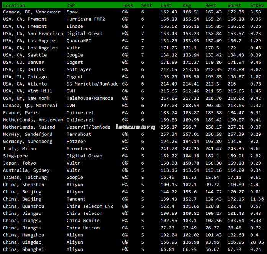Select USA, CO, Denver location
This screenshot has width=267, height=254.
tap(23, 62)
